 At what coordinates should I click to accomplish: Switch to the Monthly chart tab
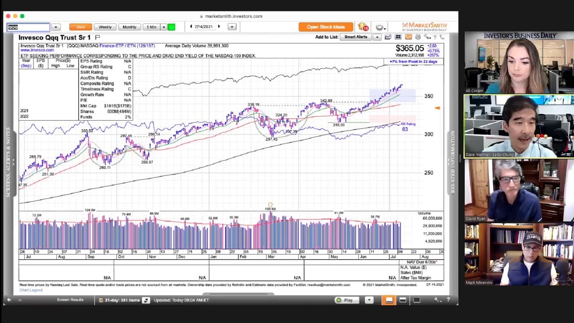(x=130, y=27)
